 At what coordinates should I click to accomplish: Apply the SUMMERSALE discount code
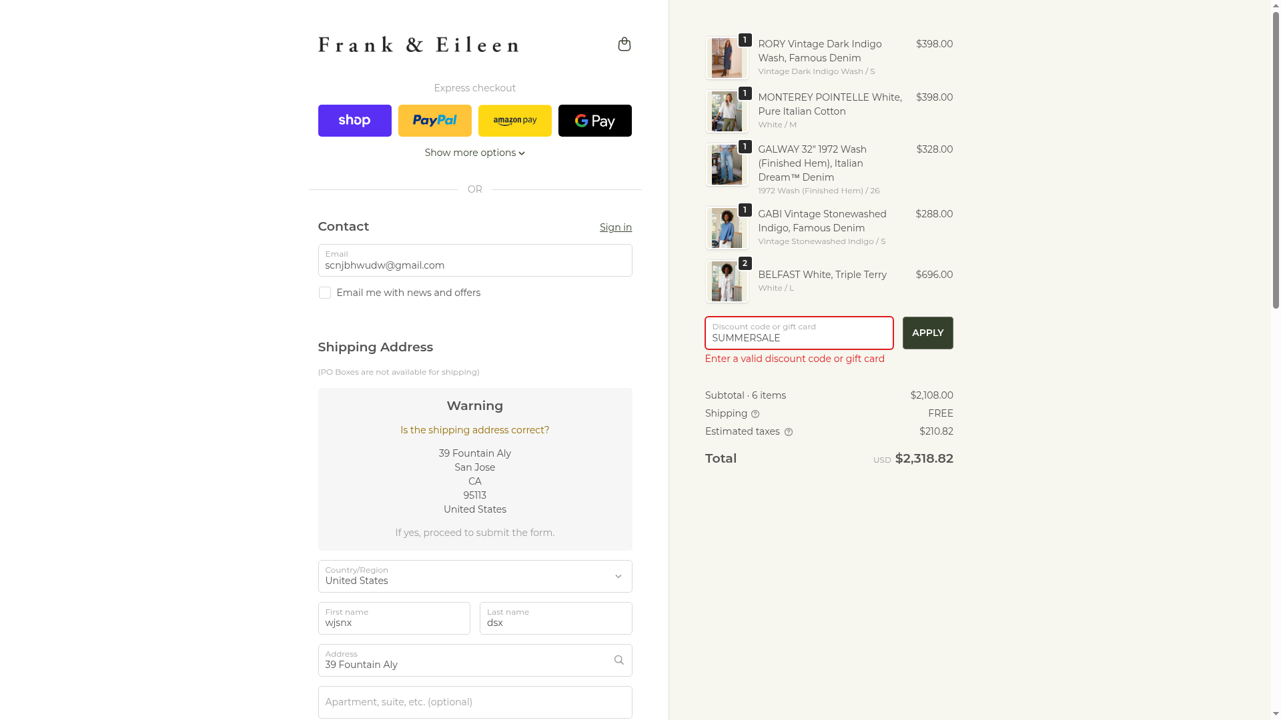(927, 333)
